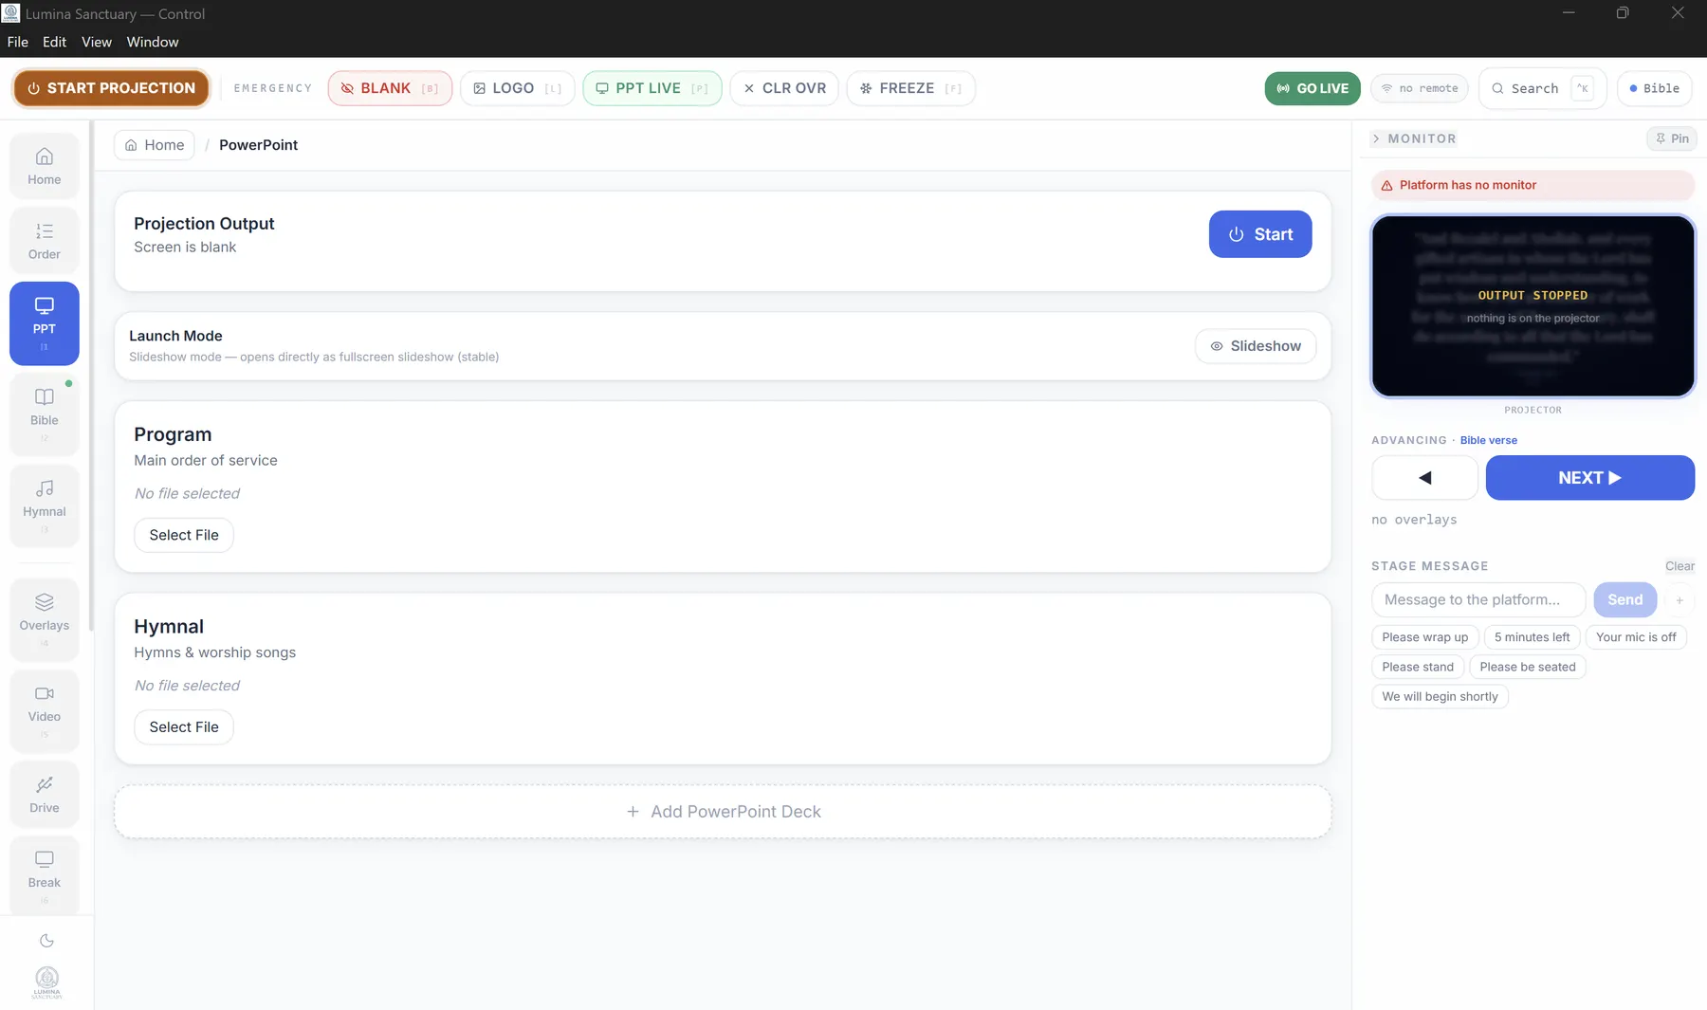Activate emergency BLANK screen

coord(390,88)
